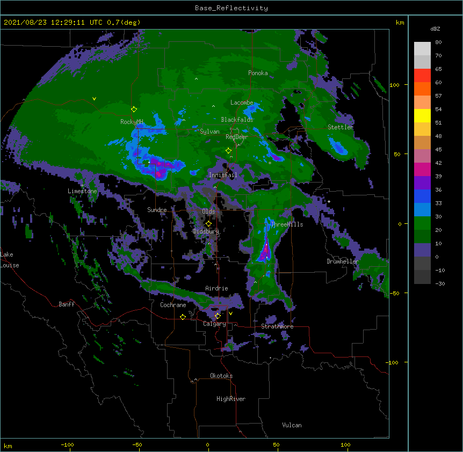
Task: Click the white plus marker north of Drumheller
Action: point(329,201)
